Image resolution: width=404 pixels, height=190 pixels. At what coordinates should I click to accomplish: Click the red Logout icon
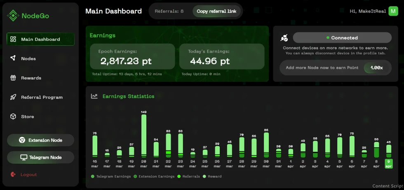(x=13, y=174)
